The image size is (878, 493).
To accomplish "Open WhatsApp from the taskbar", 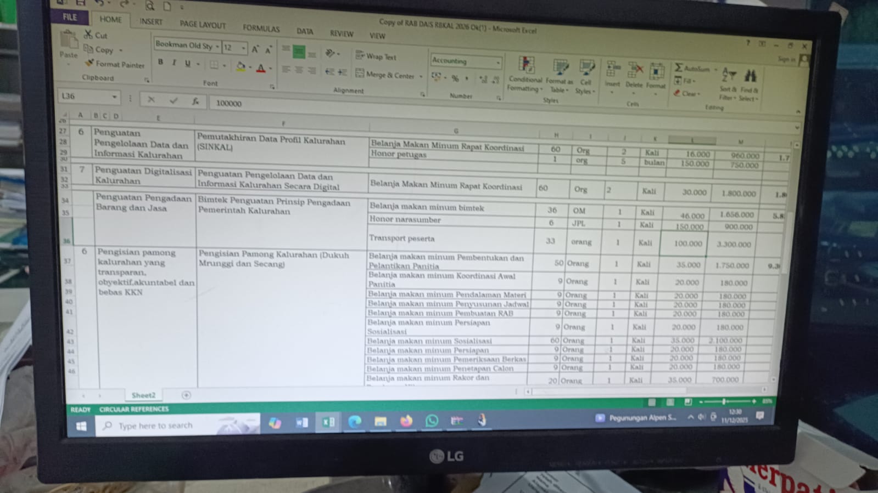I will pos(432,421).
